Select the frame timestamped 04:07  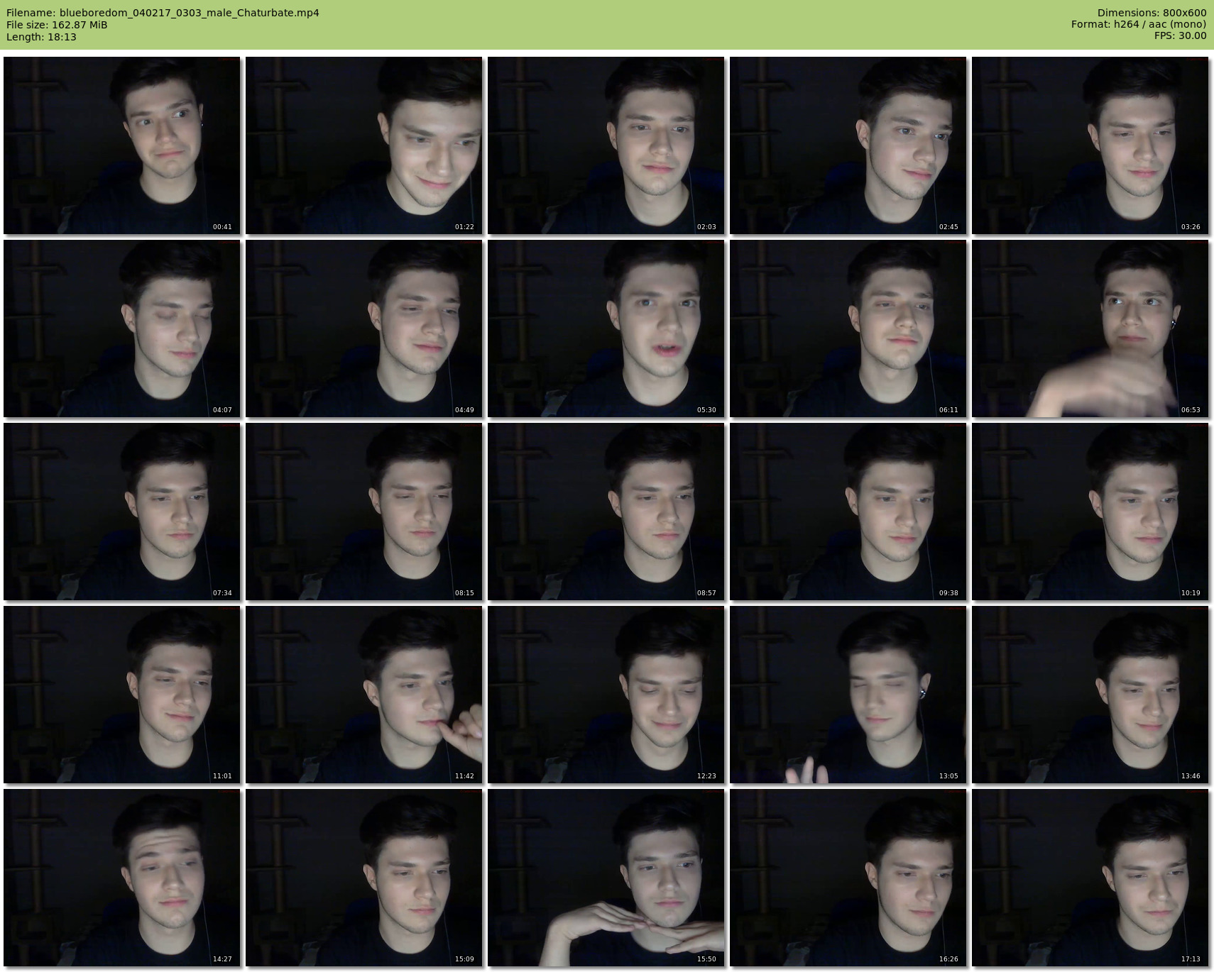(x=121, y=328)
